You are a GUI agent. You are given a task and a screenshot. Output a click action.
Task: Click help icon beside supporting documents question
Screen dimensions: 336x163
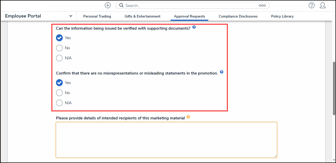point(194,27)
